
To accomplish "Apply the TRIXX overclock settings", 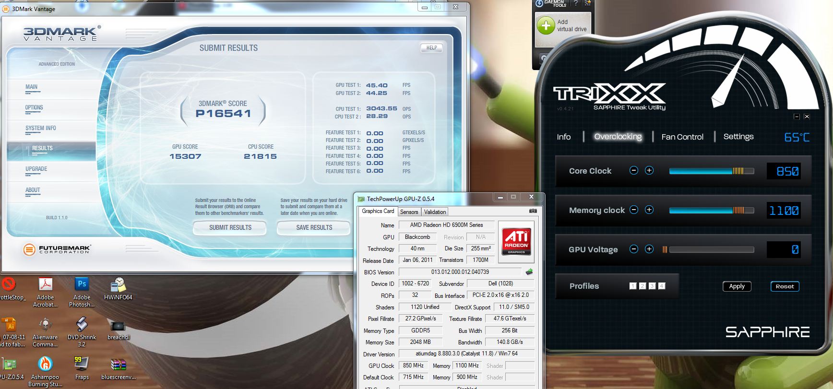I will pos(737,286).
